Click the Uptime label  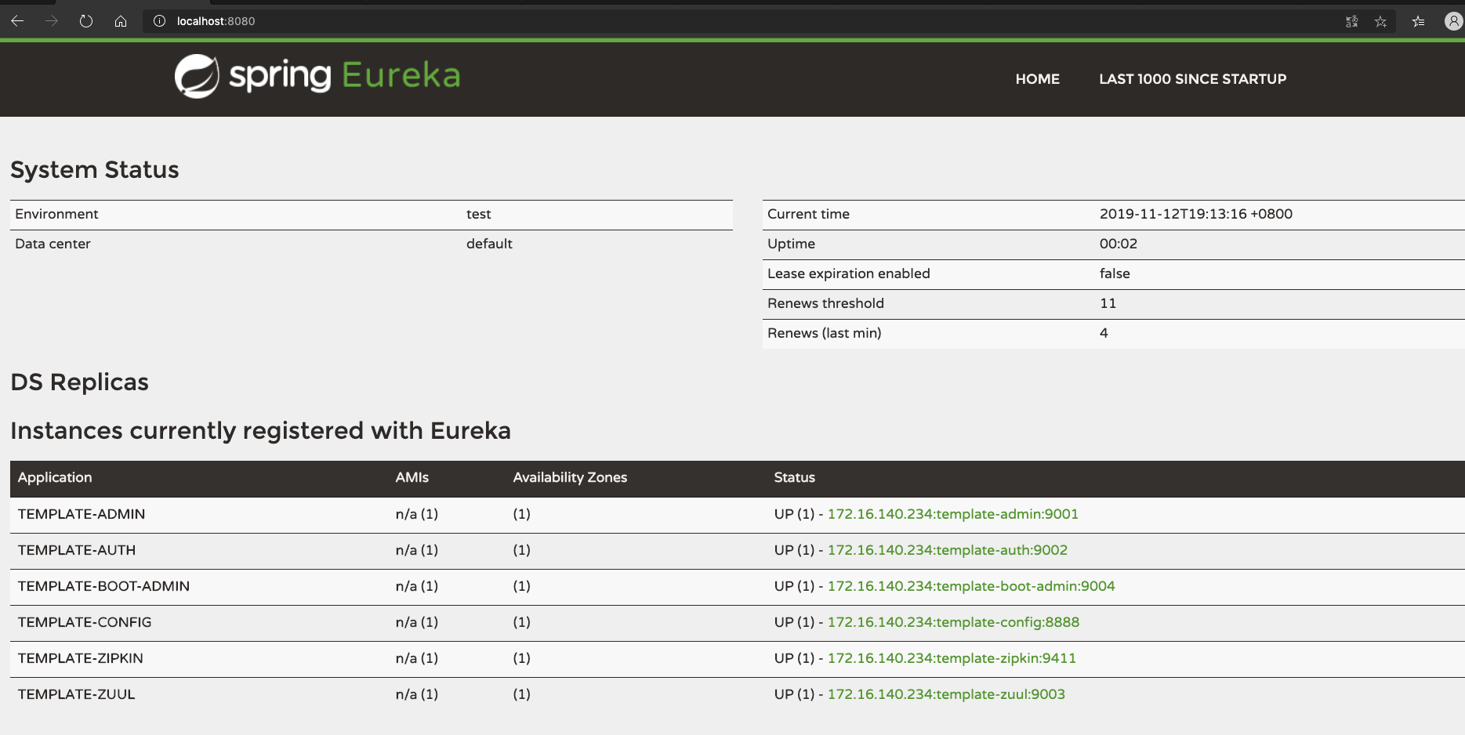[791, 244]
